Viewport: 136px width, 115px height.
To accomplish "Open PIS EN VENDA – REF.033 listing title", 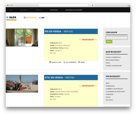I will coord(59,32).
